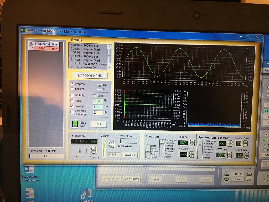The height and width of the screenshot is (202, 269).
Task: Increase Spectrogram Sensitivity with up arrow
Action: click(x=230, y=142)
